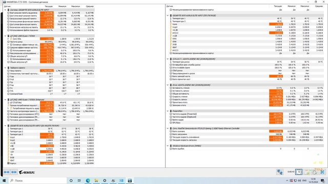Collapse the ЦП AMD Ryzen 7 9700X Enhanced group
The width and height of the screenshot is (328, 184).
coord(6,100)
